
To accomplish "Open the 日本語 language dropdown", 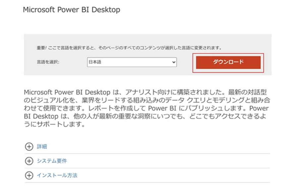I will click(x=132, y=62).
